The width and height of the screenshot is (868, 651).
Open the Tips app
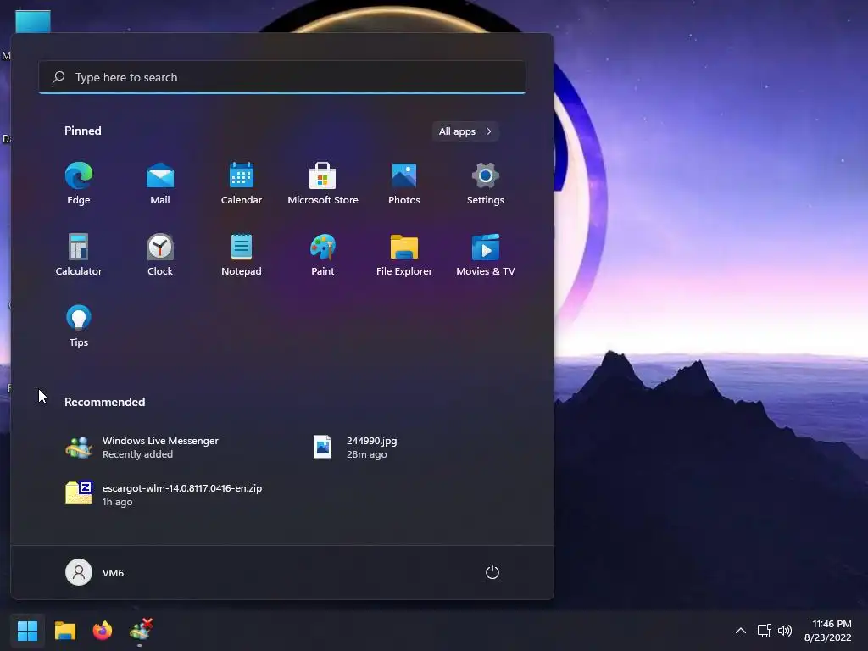[79, 326]
